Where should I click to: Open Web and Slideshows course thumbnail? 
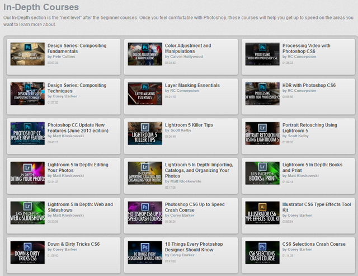[x=27, y=213]
